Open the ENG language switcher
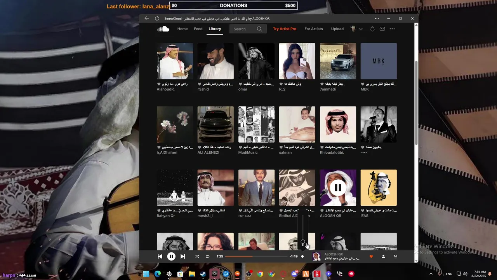The width and height of the screenshot is (497, 280). (x=449, y=274)
